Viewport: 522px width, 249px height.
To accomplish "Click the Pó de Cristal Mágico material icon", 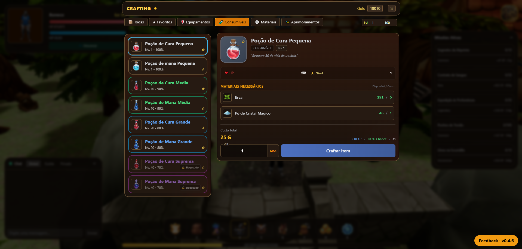I will point(227,113).
